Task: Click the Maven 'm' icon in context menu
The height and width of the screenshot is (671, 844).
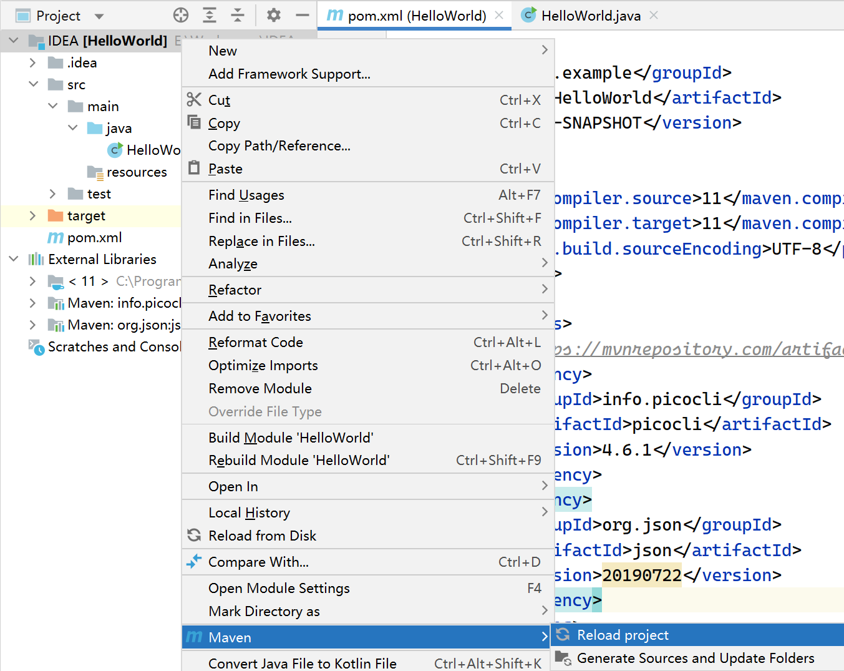Action: pyautogui.click(x=194, y=637)
